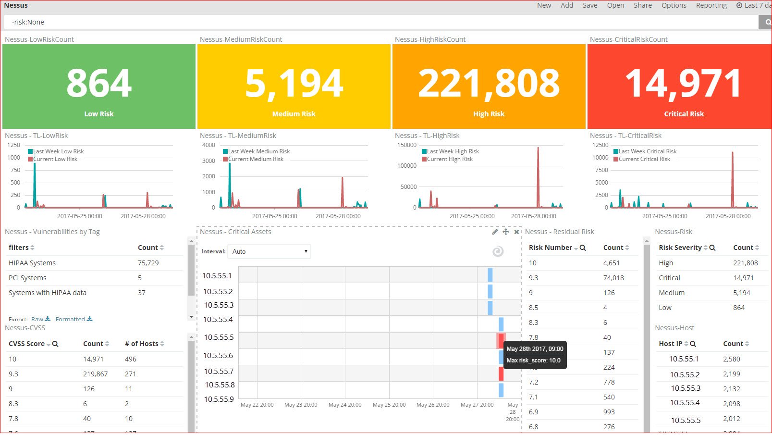Click the 5,194 Medium Risk tile
This screenshot has width=772, height=435.
click(294, 87)
